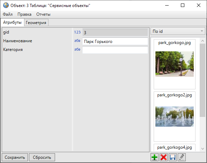
Task: Open the Отчеты menu
Action: click(x=43, y=14)
